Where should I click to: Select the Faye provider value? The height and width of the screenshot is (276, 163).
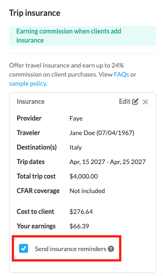76,118
